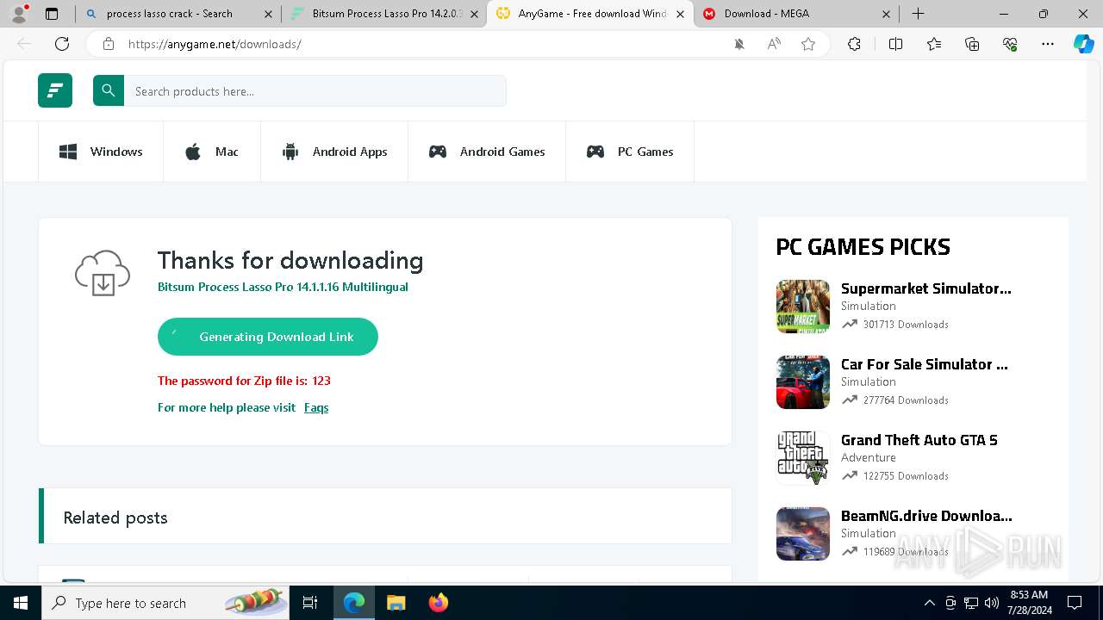Open the Extensions puzzle icon
Image resolution: width=1103 pixels, height=620 pixels.
[854, 44]
